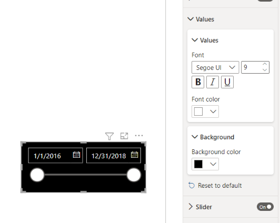Turn off the Slider toggle
The width and height of the screenshot is (280, 223).
pyautogui.click(x=265, y=207)
